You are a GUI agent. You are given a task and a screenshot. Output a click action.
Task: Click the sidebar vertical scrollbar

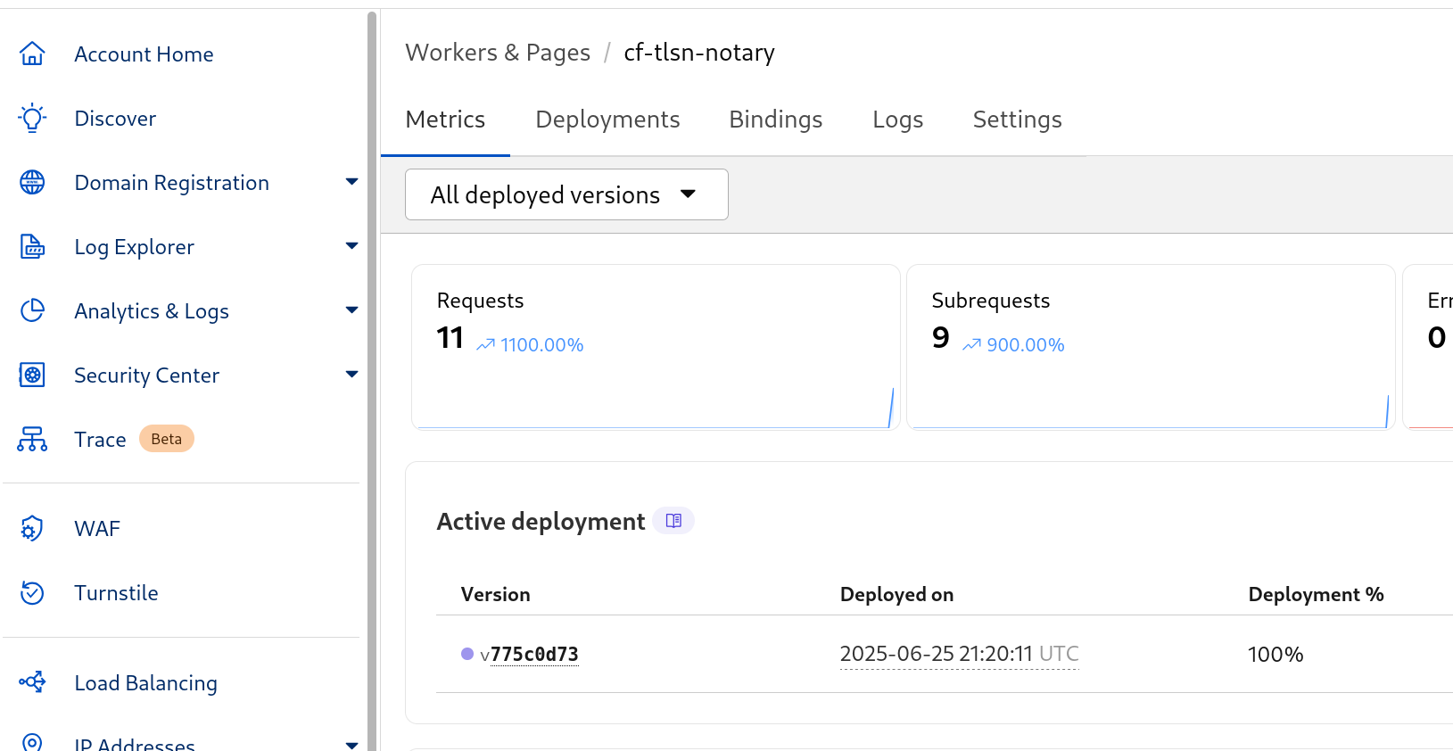[372, 380]
